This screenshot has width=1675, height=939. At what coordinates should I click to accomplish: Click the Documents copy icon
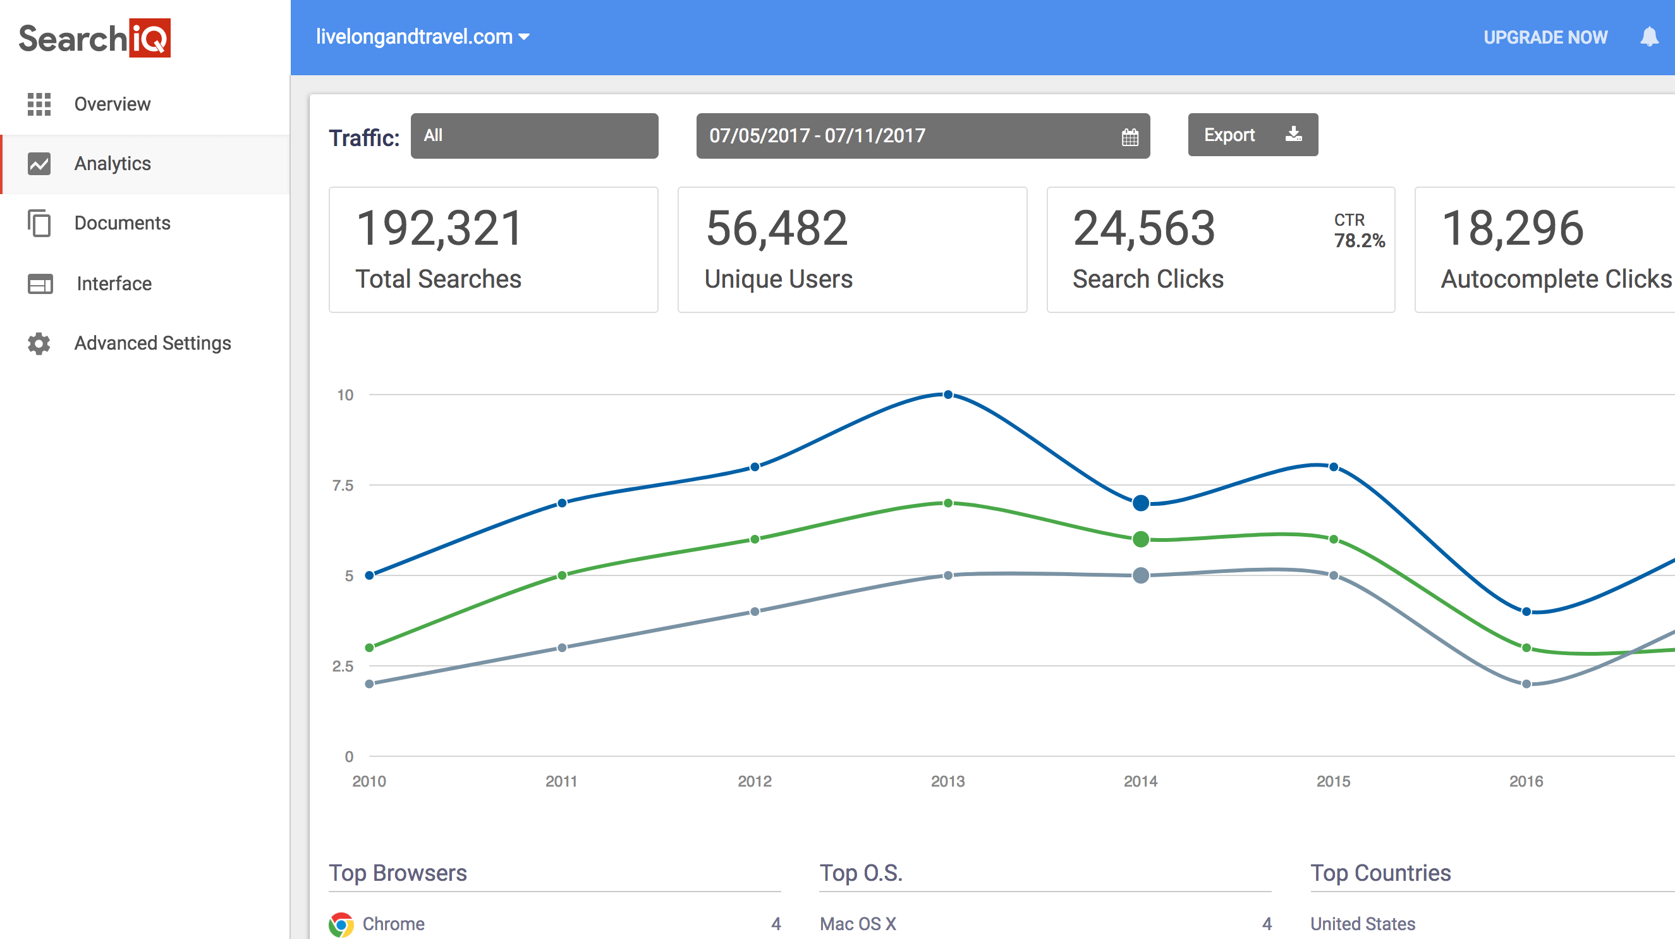[39, 224]
